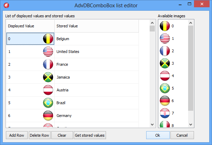Click the United States flag icon in the grid row

48,52
